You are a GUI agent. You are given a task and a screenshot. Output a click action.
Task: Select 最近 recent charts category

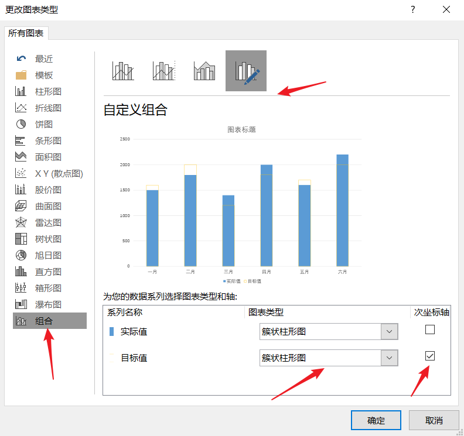[x=43, y=59]
